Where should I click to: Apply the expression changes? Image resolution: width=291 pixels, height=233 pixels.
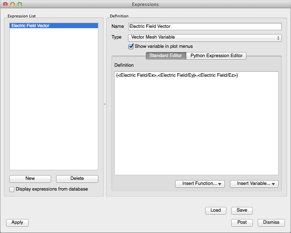17,222
